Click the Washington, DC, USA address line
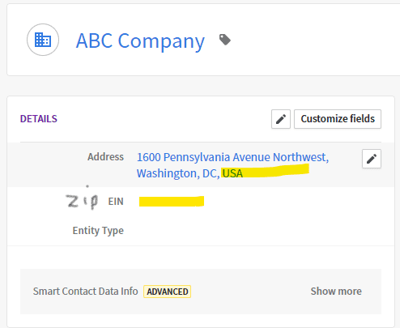This screenshot has height=328, width=400. [189, 173]
